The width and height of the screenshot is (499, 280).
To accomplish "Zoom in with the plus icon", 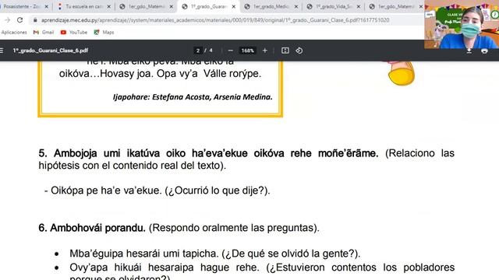I will pos(265,51).
